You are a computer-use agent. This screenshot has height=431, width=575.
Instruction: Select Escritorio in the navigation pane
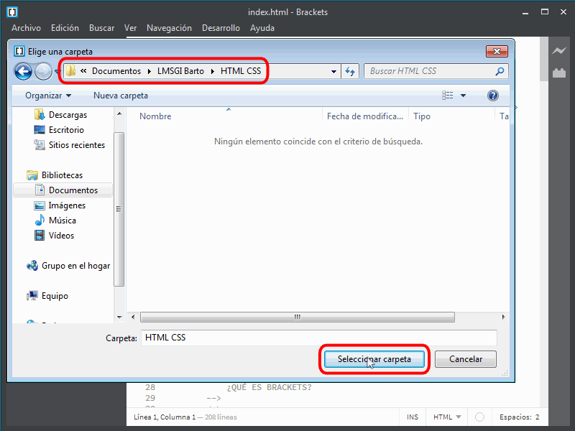66,130
